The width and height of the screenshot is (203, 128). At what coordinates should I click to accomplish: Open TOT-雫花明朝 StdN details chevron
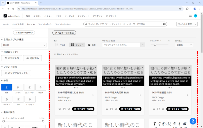pos(187,95)
